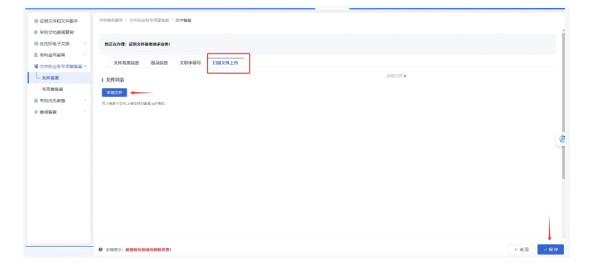This screenshot has height=268, width=591.
Task: Open the floating assistant icon on right edge
Action: tap(562, 139)
